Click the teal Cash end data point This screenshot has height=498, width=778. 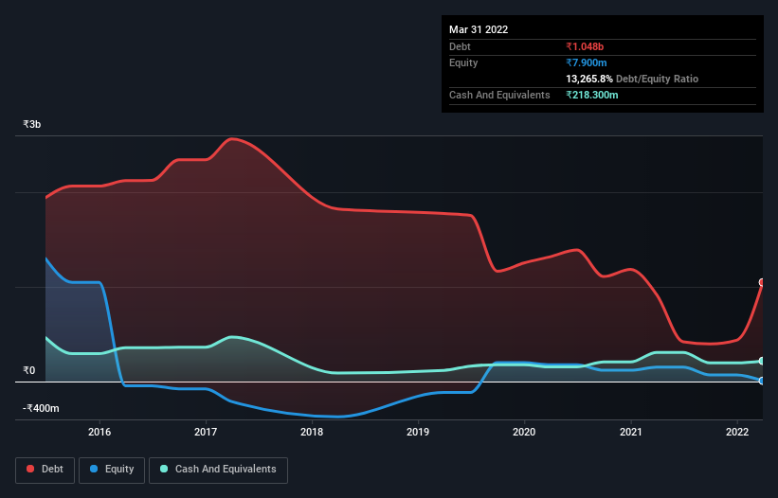[762, 361]
